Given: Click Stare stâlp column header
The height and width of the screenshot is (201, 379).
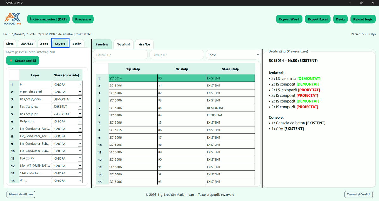Looking at the screenshot, I should (230, 69).
